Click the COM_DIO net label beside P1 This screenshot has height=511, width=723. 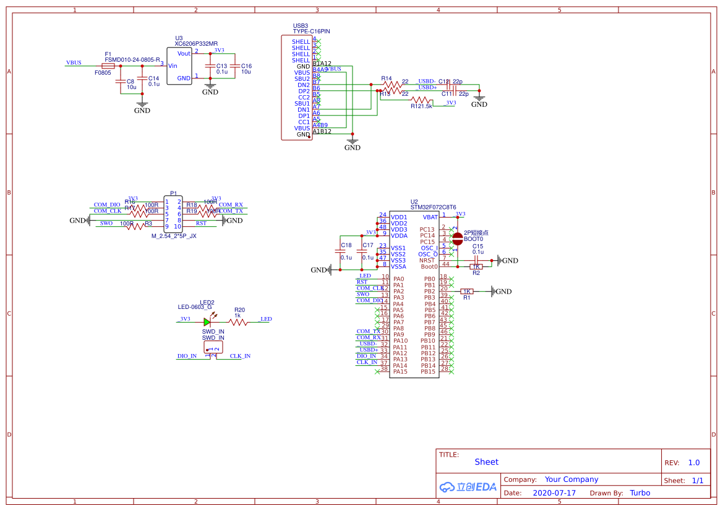(x=107, y=205)
